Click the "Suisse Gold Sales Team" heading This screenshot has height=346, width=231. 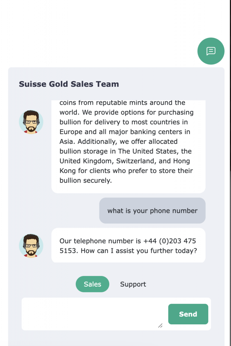pos(69,84)
